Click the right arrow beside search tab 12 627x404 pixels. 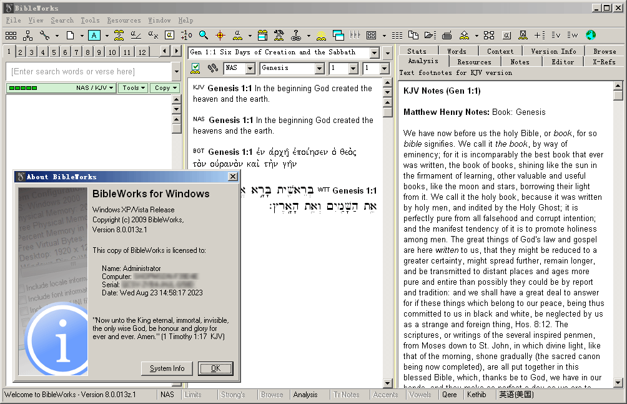(176, 51)
